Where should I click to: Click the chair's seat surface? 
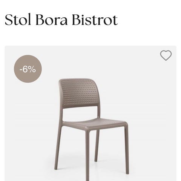pyautogui.click(x=94, y=123)
